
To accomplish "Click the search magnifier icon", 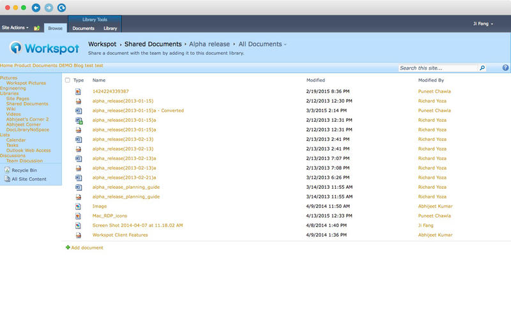I will [482, 68].
